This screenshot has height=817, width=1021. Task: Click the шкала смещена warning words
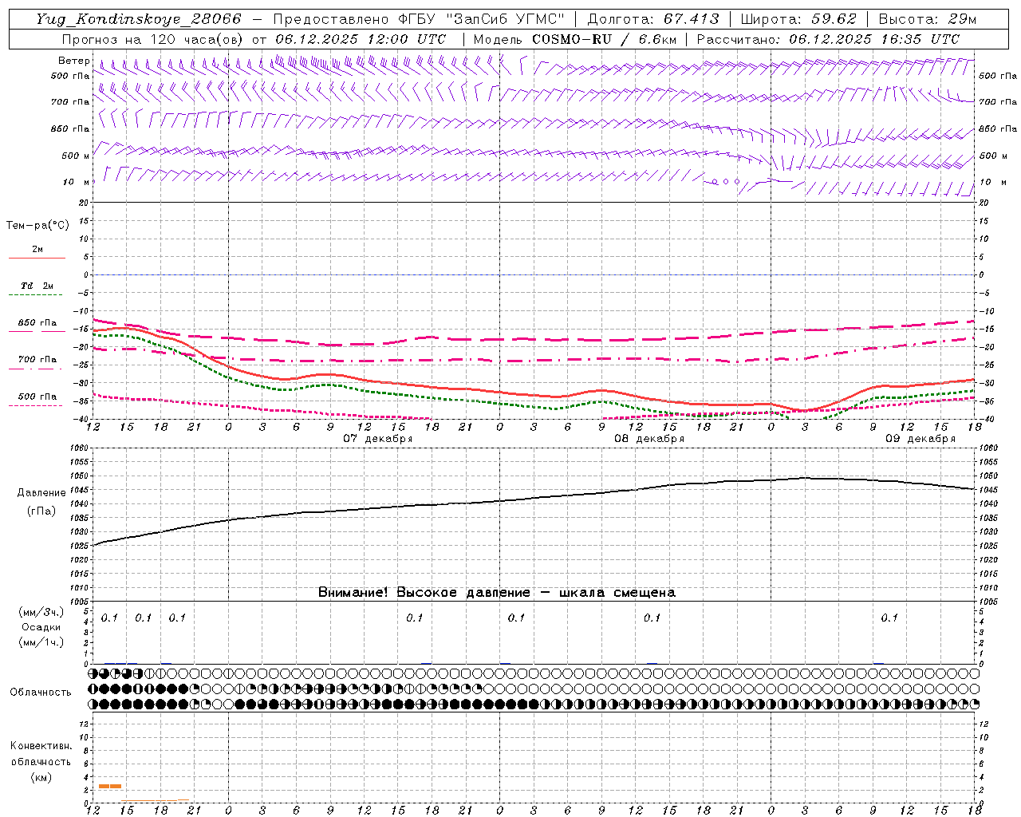617,593
